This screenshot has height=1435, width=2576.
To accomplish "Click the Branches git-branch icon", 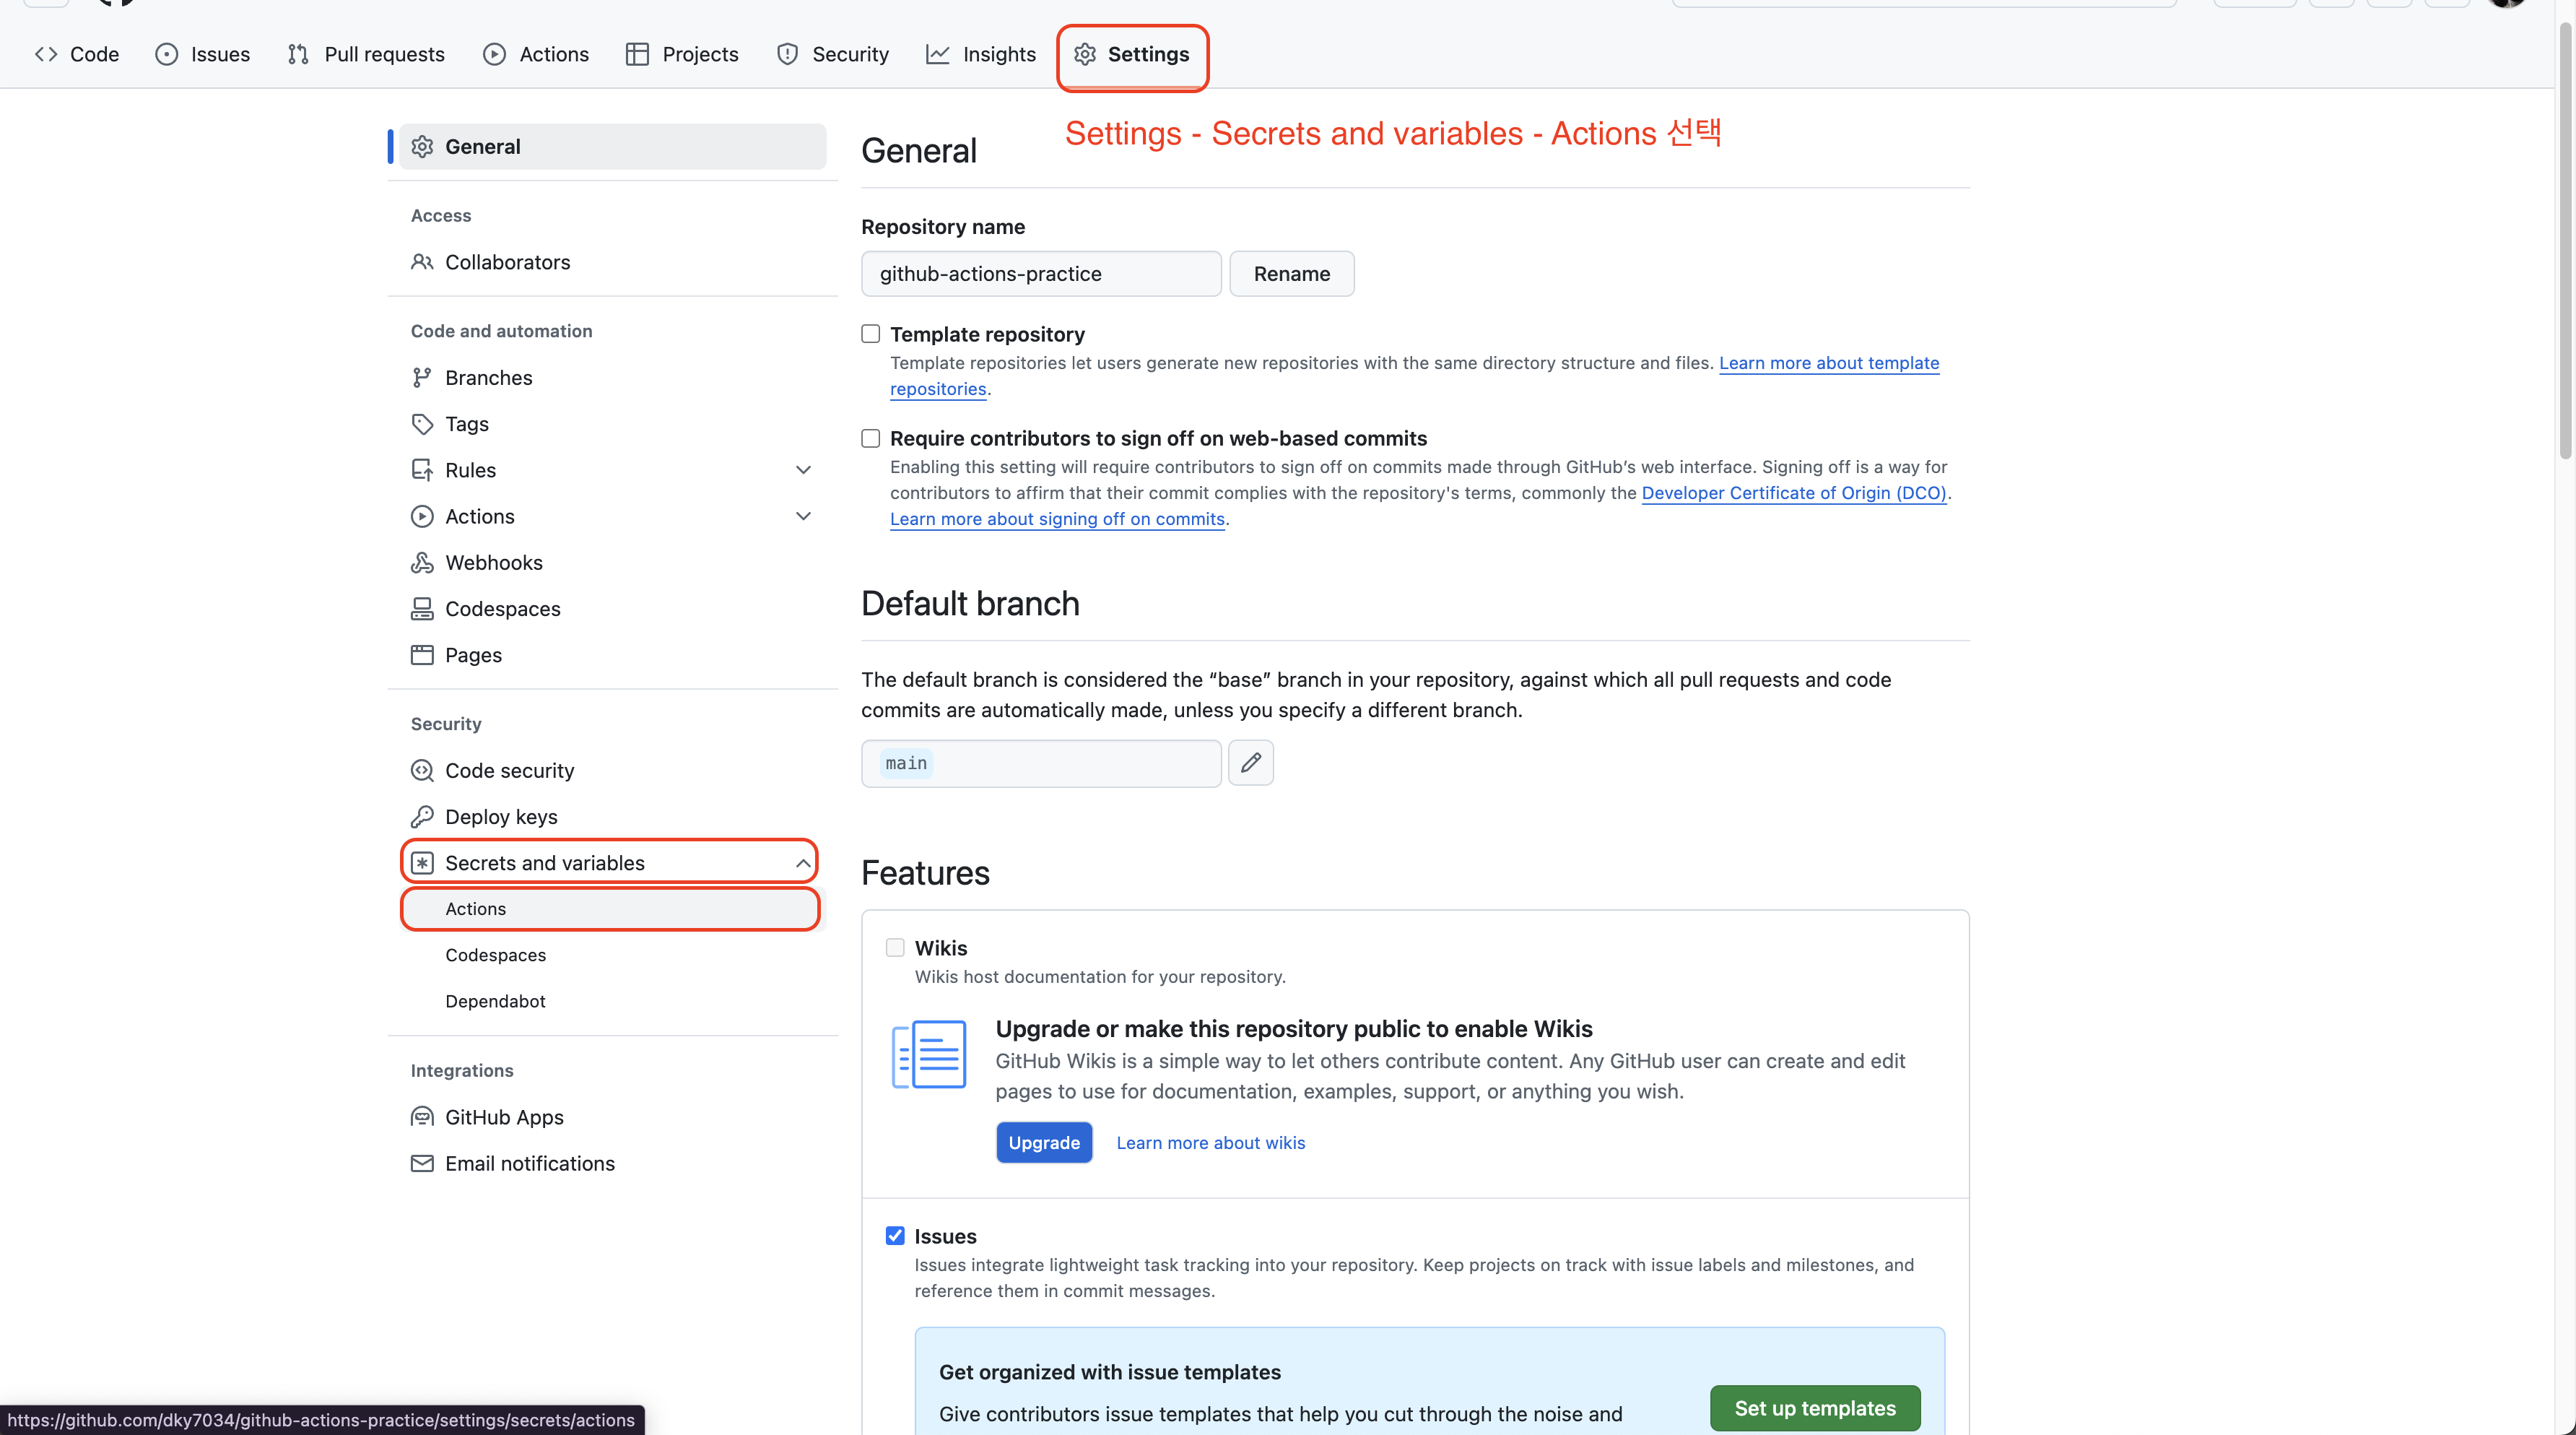I will (x=422, y=378).
